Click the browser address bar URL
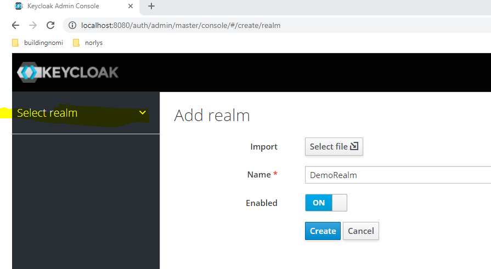This screenshot has width=491, height=269. 180,25
